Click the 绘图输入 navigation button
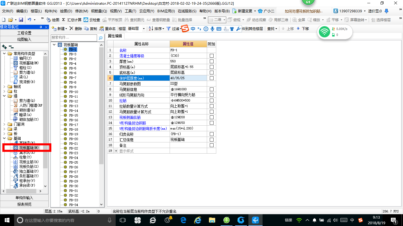 pos(24,39)
